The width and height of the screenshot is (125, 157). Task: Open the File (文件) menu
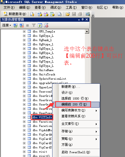pyautogui.click(x=9, y=8)
